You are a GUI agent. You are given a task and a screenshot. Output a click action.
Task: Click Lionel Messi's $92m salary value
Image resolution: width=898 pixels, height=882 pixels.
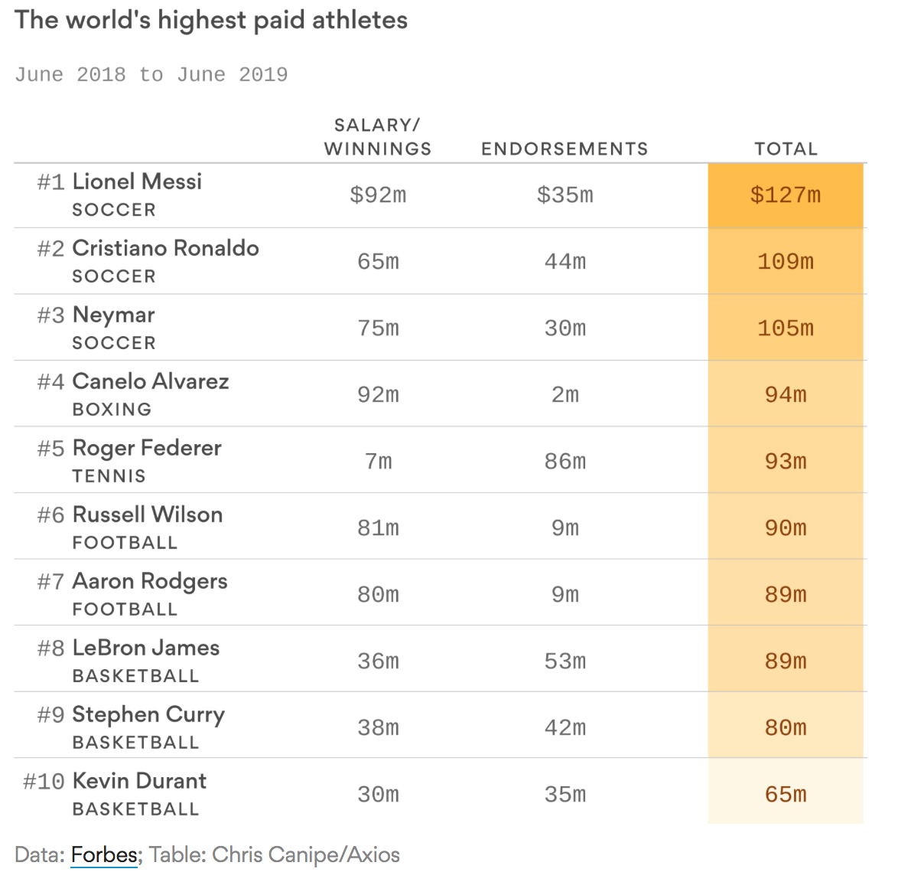pos(378,195)
